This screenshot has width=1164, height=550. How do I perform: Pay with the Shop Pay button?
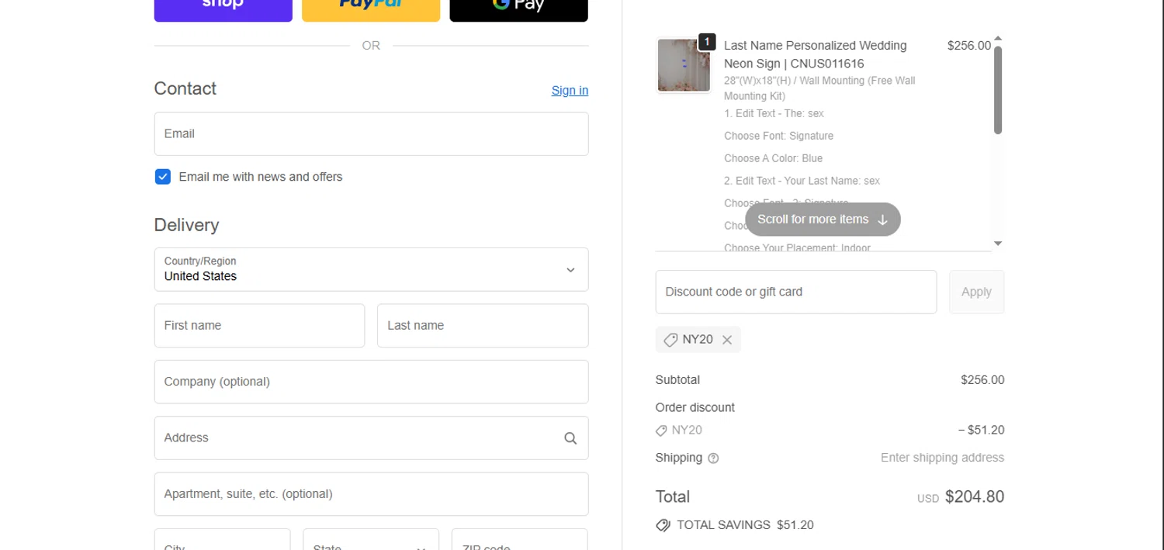tap(223, 10)
